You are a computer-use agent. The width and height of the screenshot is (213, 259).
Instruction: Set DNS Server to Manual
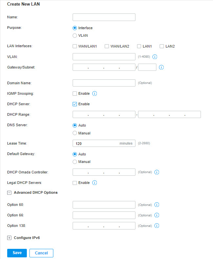pos(75,133)
